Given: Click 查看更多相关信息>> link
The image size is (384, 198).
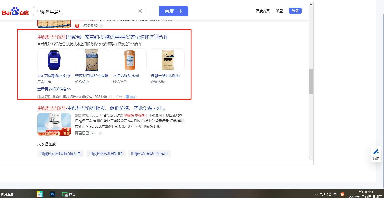Looking at the screenshot, I should click(x=54, y=89).
